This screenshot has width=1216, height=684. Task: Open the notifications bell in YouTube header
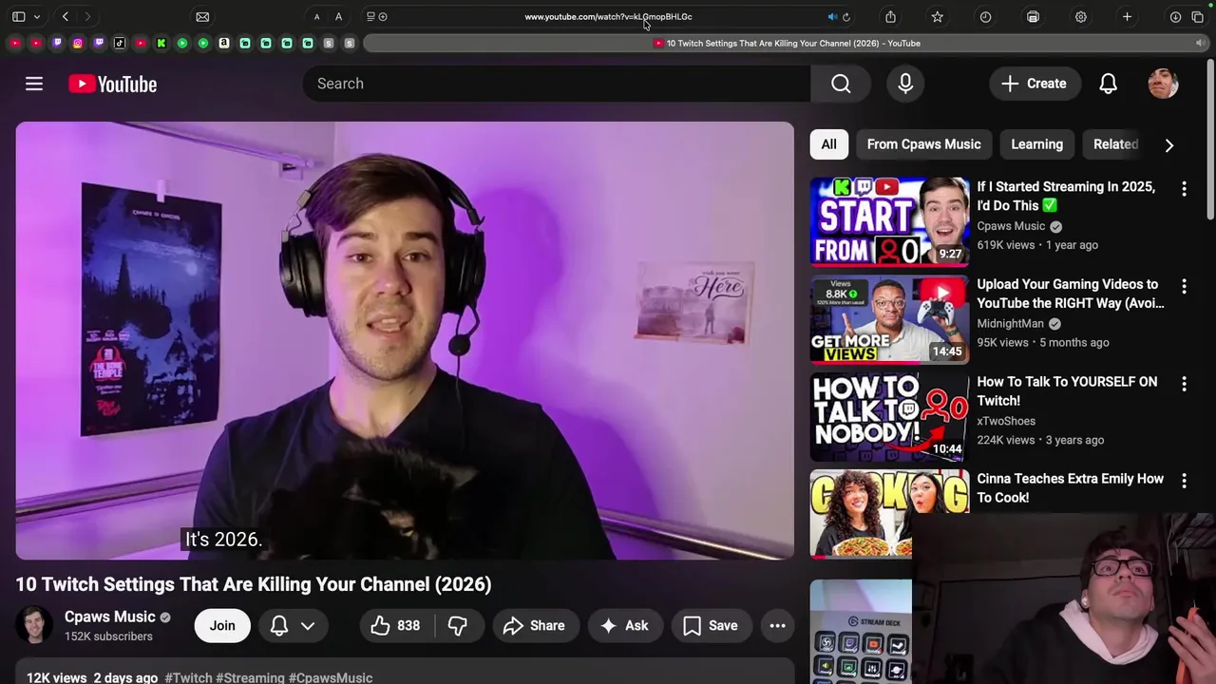point(1108,84)
